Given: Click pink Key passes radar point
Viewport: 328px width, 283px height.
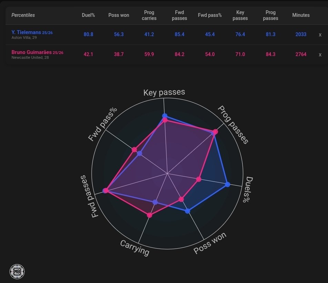Looking at the screenshot, I should tap(165, 120).
